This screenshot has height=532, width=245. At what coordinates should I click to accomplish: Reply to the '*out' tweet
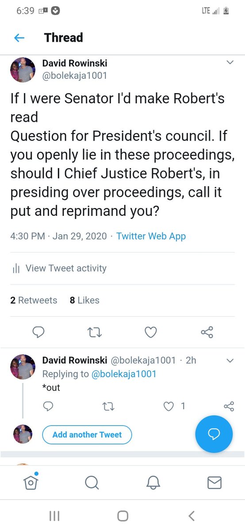click(49, 406)
